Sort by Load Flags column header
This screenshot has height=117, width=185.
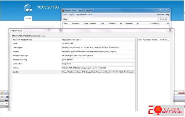(155, 24)
